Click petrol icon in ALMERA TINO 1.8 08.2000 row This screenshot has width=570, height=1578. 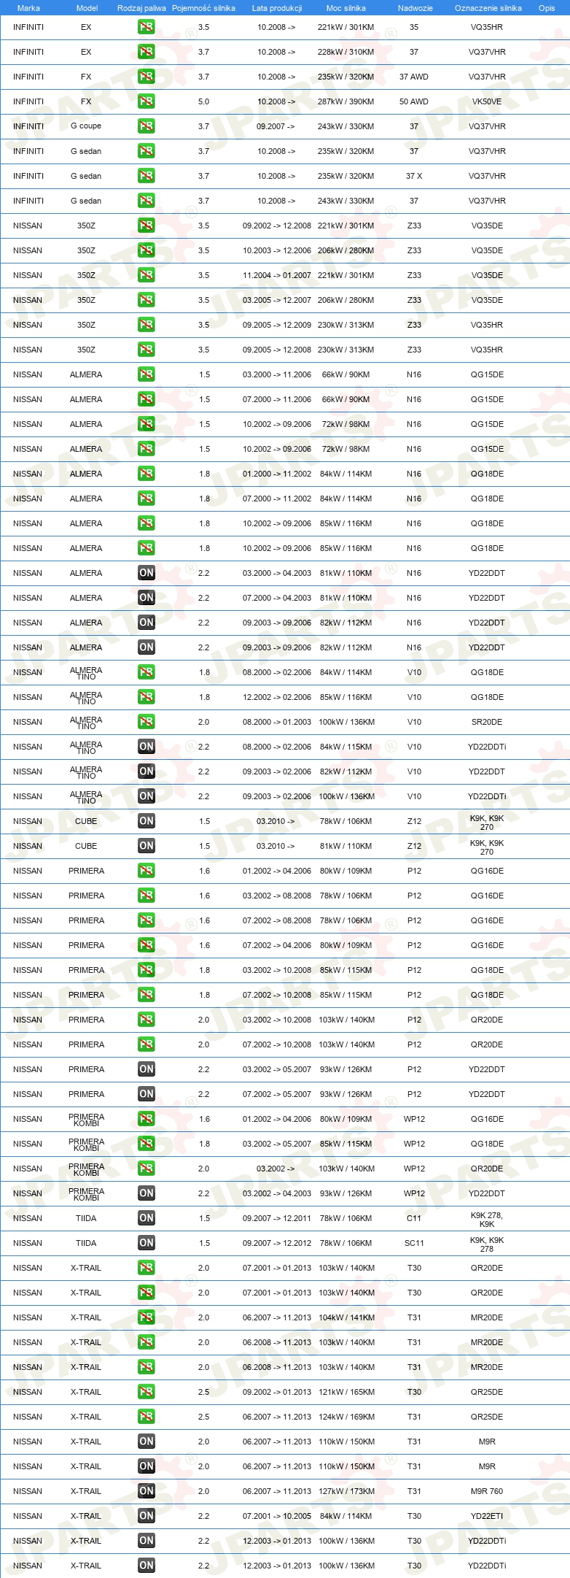pos(147,672)
